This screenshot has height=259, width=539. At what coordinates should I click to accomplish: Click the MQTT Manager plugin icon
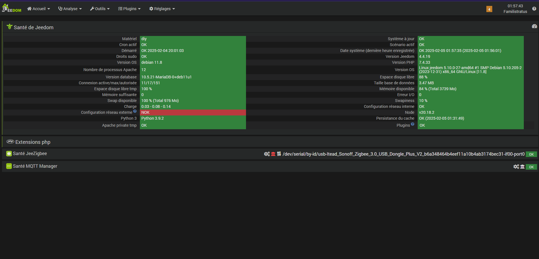(x=9, y=166)
